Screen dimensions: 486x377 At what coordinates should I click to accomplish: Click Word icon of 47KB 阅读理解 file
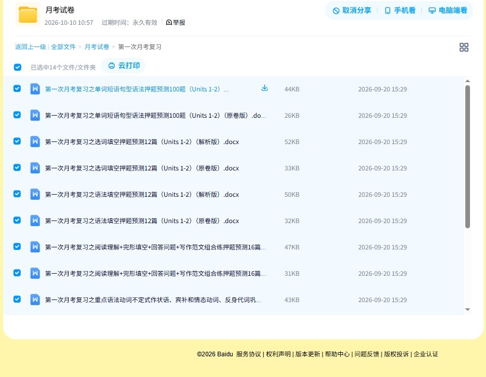pyautogui.click(x=35, y=247)
